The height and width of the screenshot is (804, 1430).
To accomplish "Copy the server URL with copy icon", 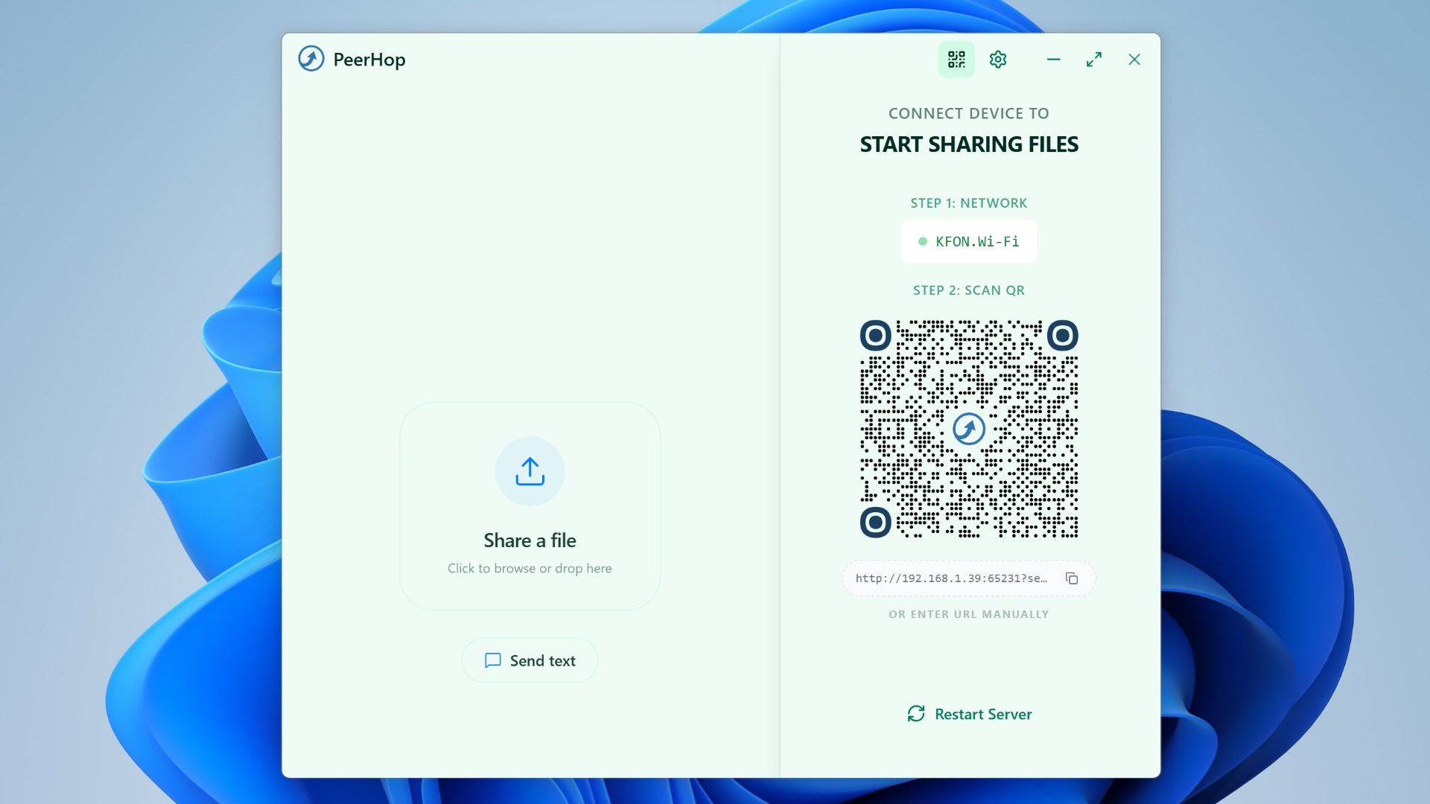I will tap(1072, 578).
